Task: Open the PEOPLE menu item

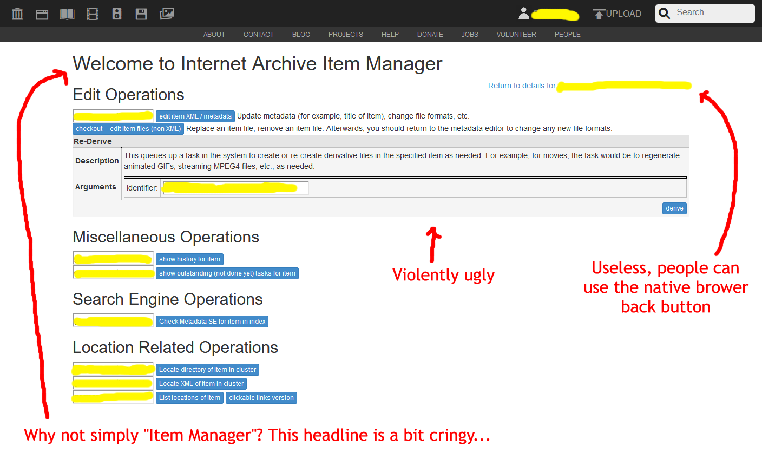Action: pos(568,35)
